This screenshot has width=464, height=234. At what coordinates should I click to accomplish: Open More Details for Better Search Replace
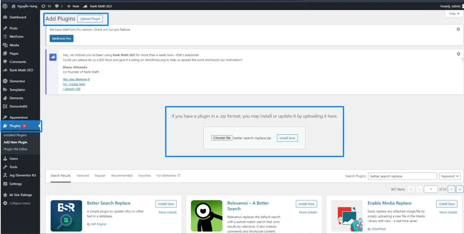(168, 212)
